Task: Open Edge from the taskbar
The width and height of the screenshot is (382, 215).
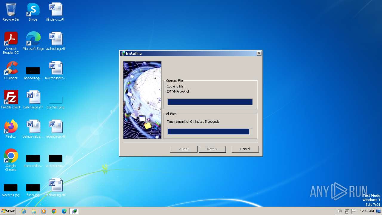Action: coord(64,211)
